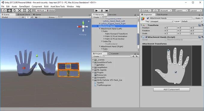204x111 pixels.
Task: Click the scene orientation gizmo cube
Action: [x=83, y=26]
